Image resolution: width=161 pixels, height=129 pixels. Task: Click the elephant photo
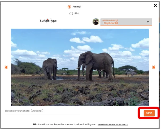pyautogui.click(x=80, y=67)
